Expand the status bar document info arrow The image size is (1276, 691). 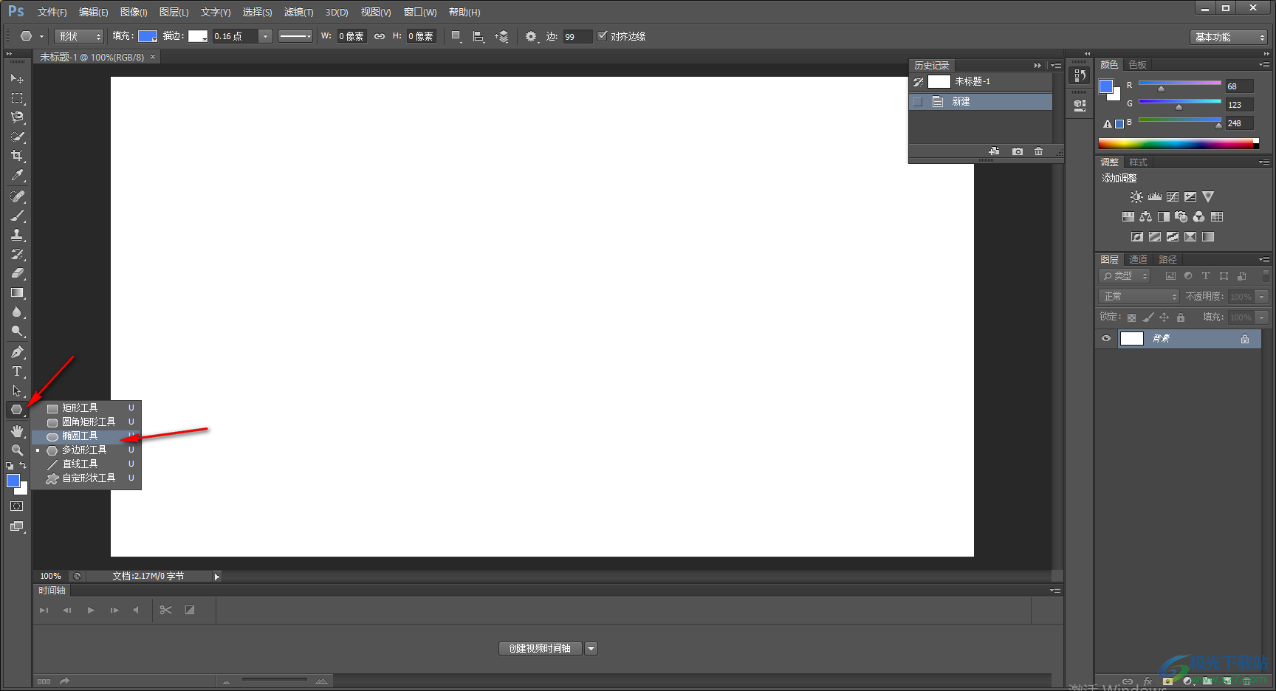coord(216,577)
